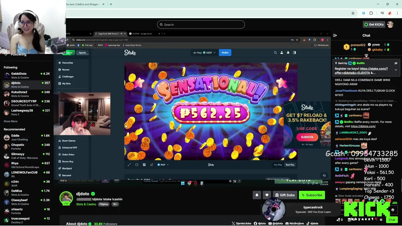Click the DJDOTA promo code button

pyautogui.click(x=307, y=137)
